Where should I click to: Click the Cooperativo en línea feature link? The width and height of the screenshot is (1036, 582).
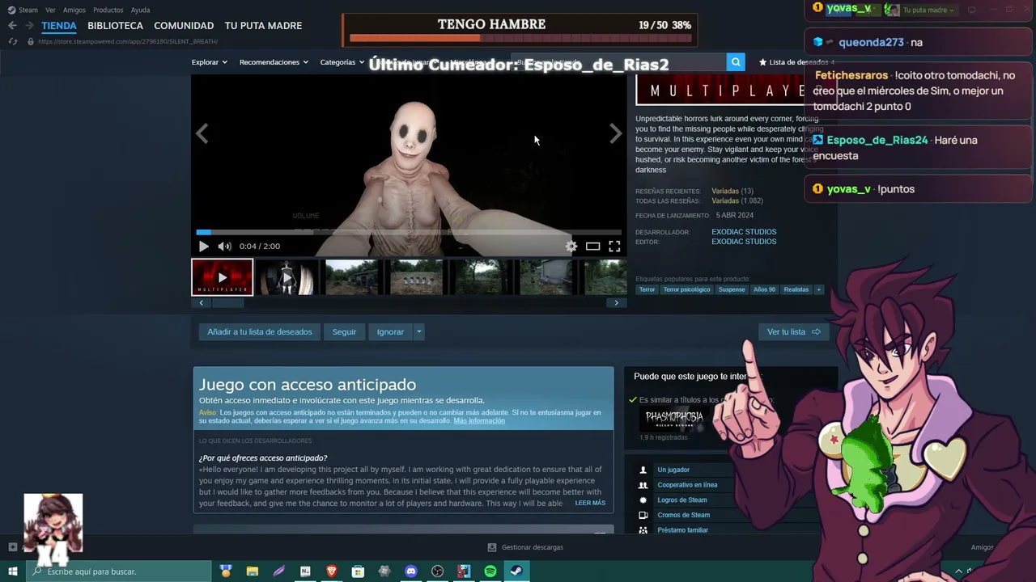click(687, 485)
